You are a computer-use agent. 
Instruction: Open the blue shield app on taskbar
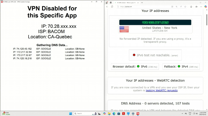pos(128,114)
